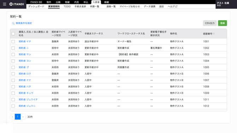
Task: Check the checkbox for 契約者 ゴ
Action: 13,67
